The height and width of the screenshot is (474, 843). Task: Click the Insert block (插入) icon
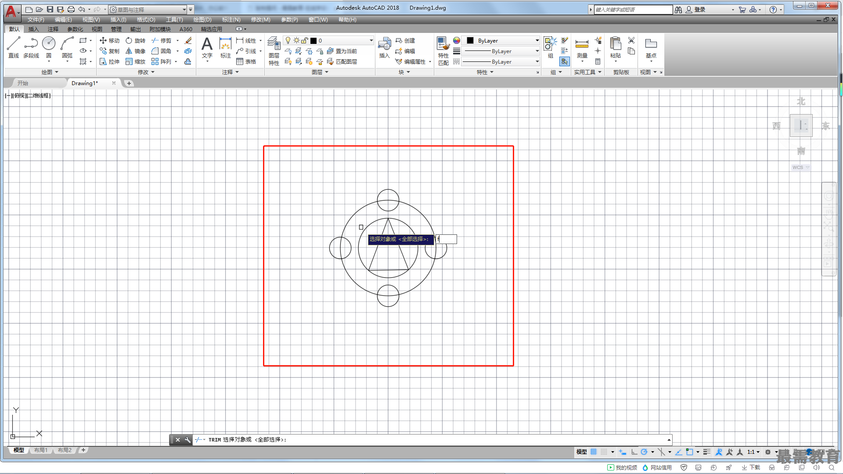[385, 47]
